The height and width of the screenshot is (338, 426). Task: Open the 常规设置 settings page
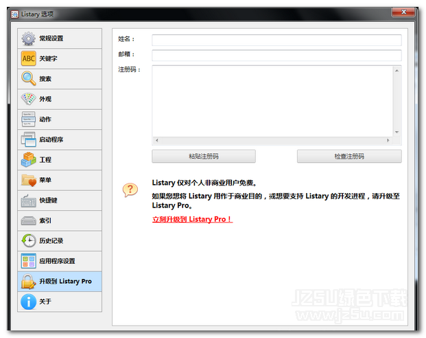(60, 38)
